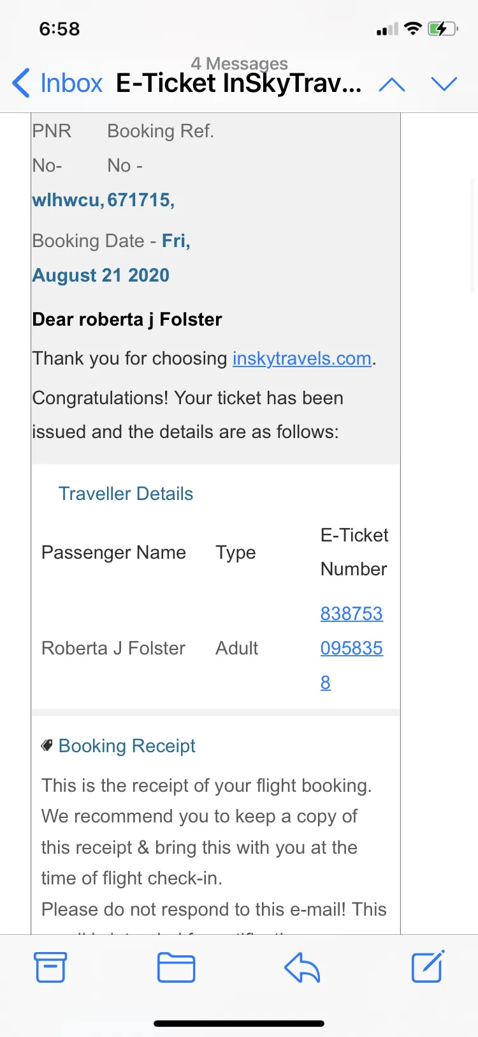Tap the cellular signal bars
The image size is (478, 1037).
click(387, 29)
